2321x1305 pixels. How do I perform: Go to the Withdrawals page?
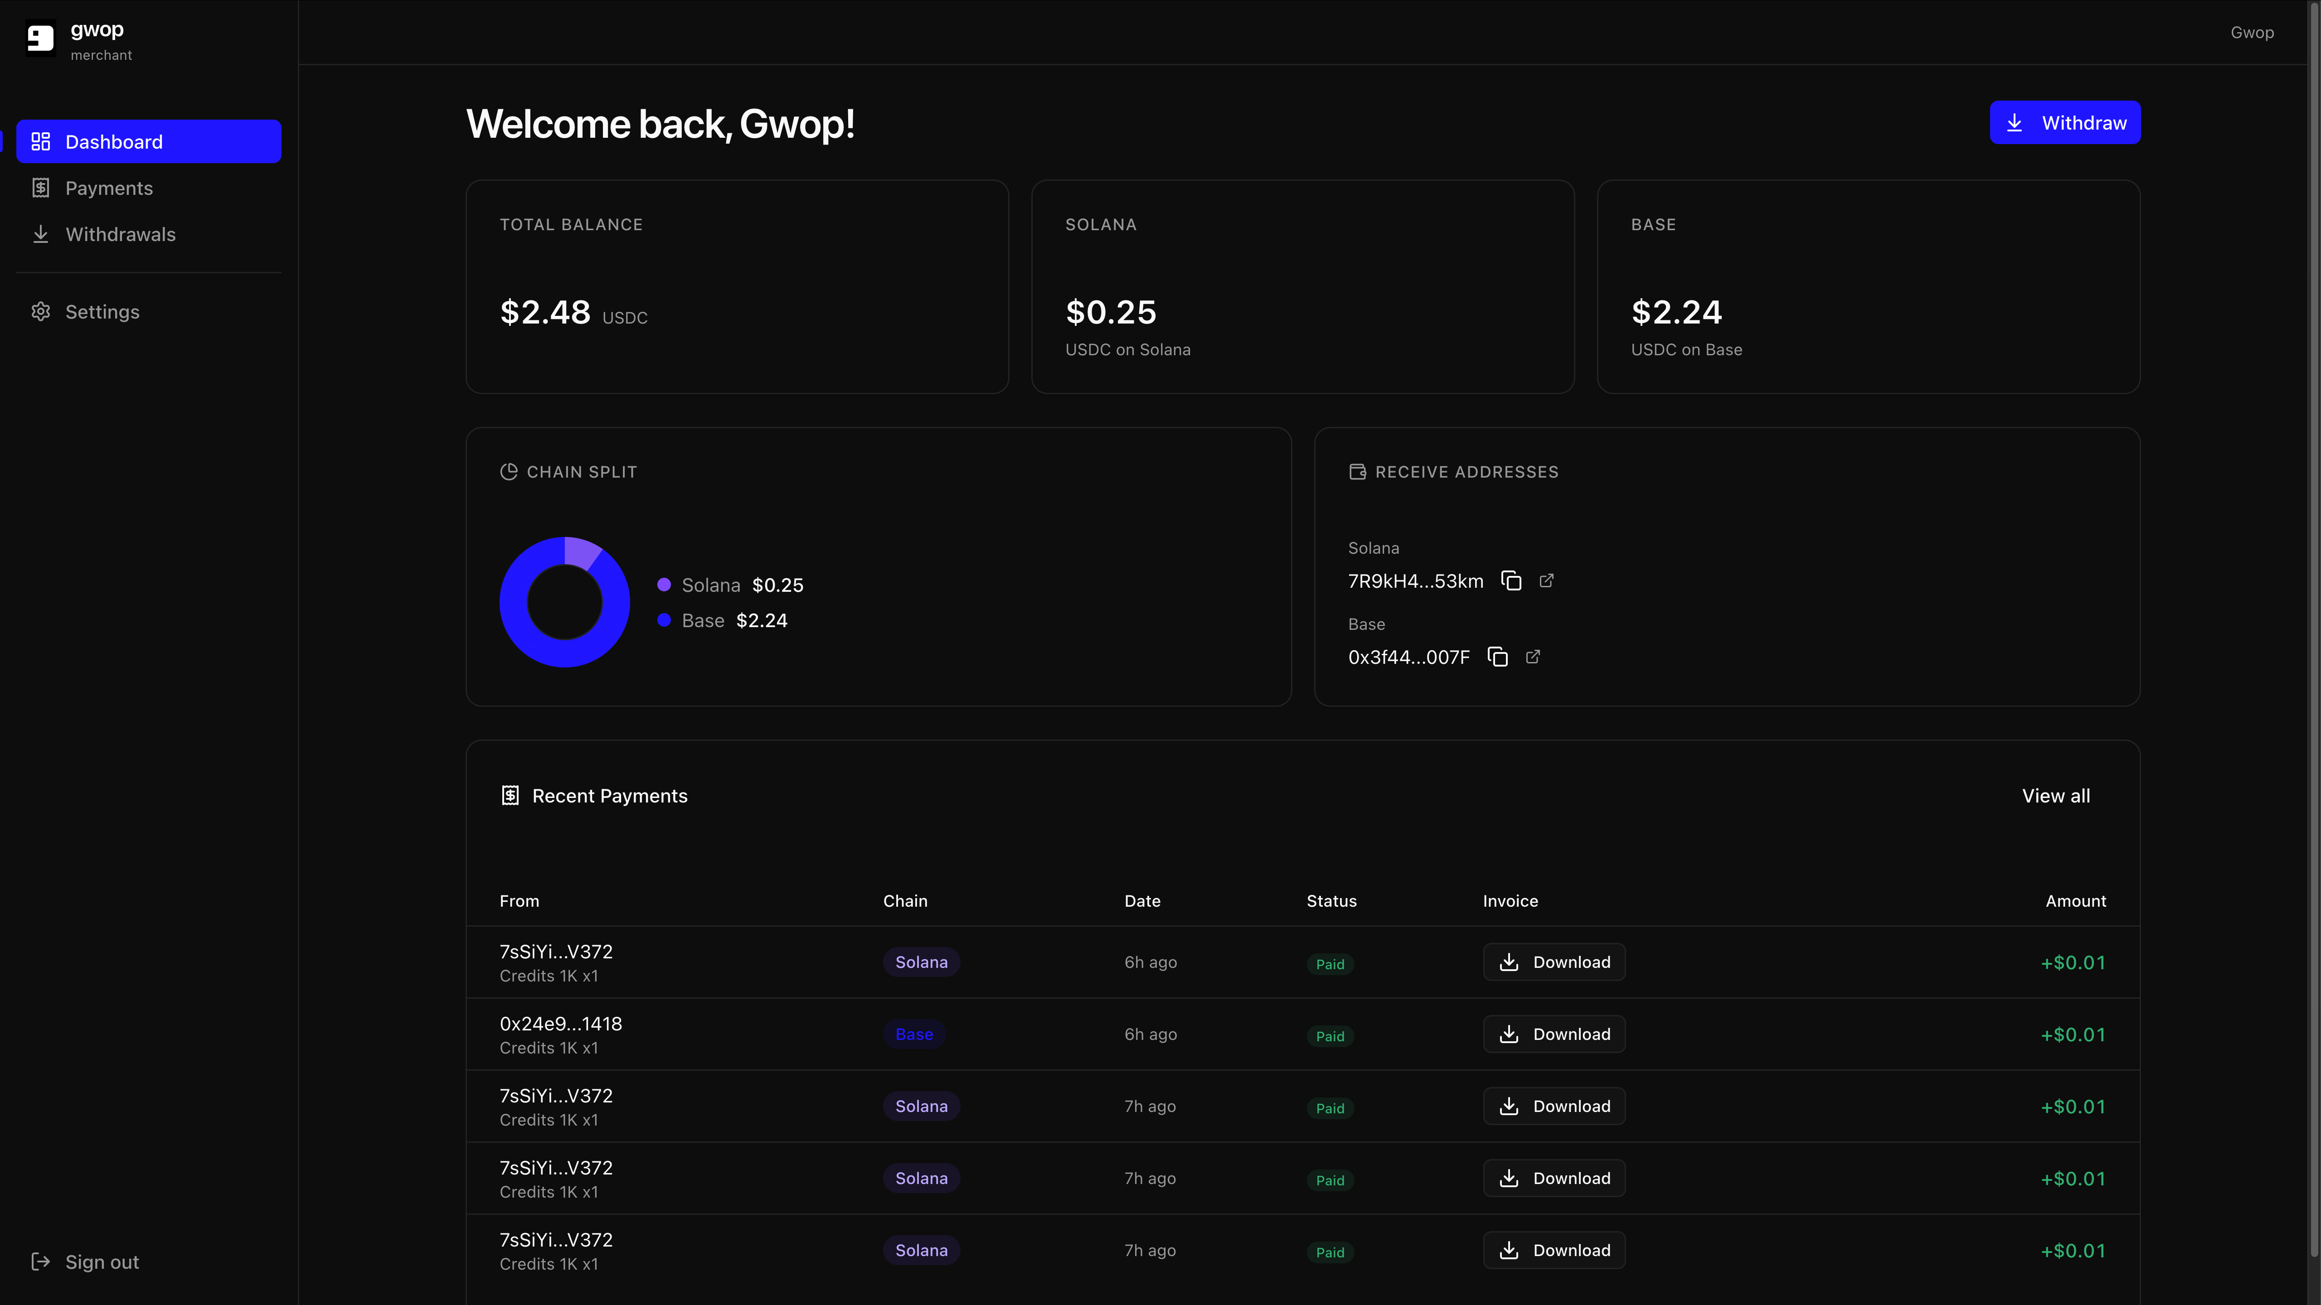[x=120, y=234]
